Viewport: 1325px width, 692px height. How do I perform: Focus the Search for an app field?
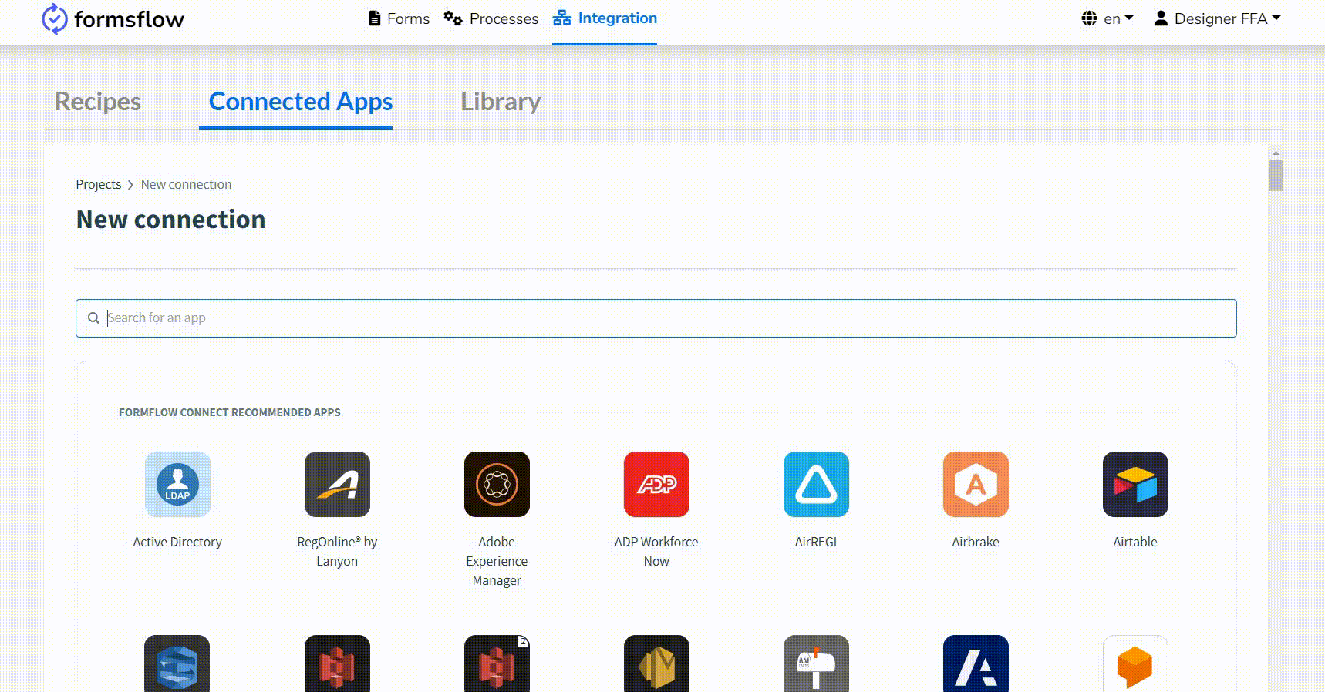tap(656, 318)
